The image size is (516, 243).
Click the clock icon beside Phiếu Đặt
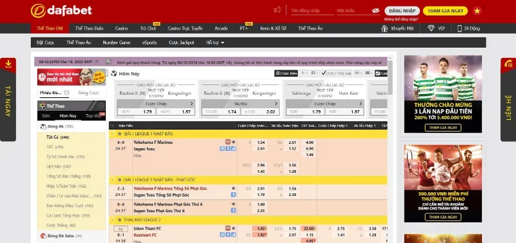[66, 93]
